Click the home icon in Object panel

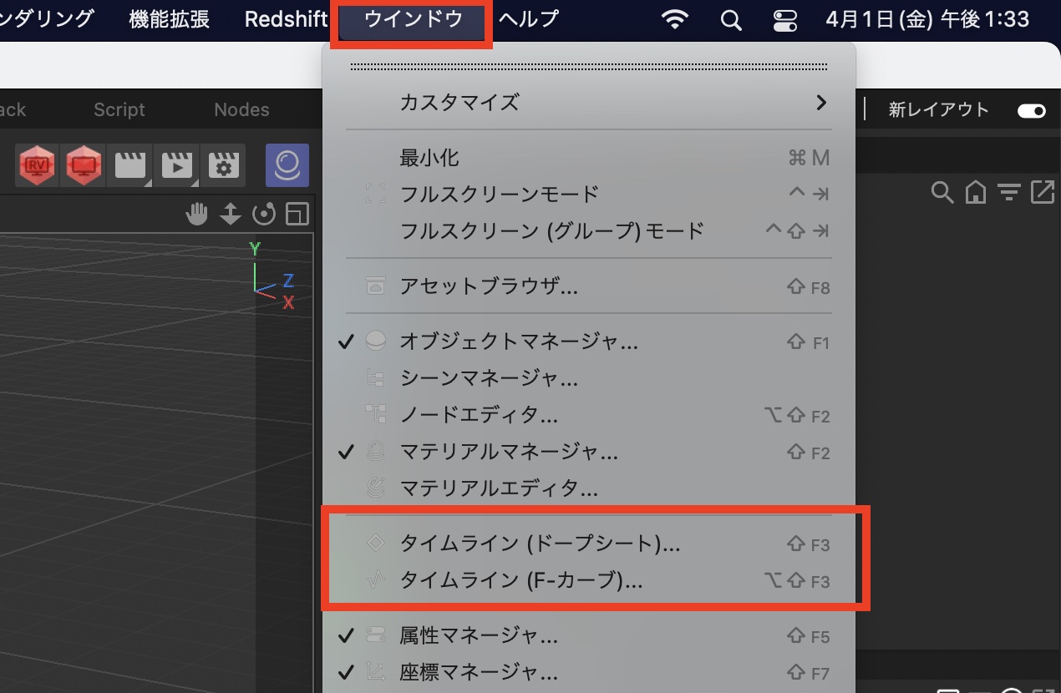pos(976,193)
